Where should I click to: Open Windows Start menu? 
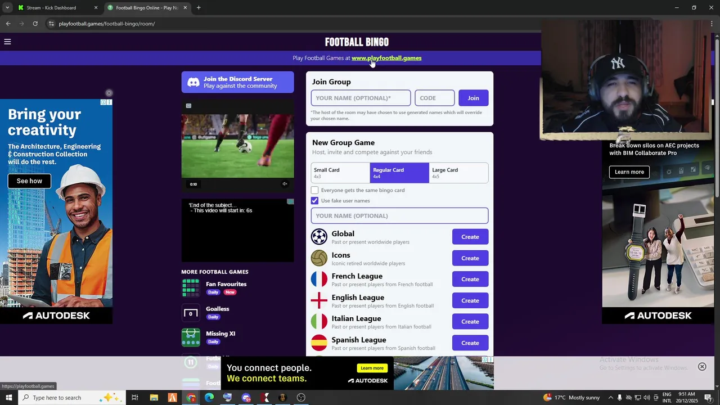(9, 398)
